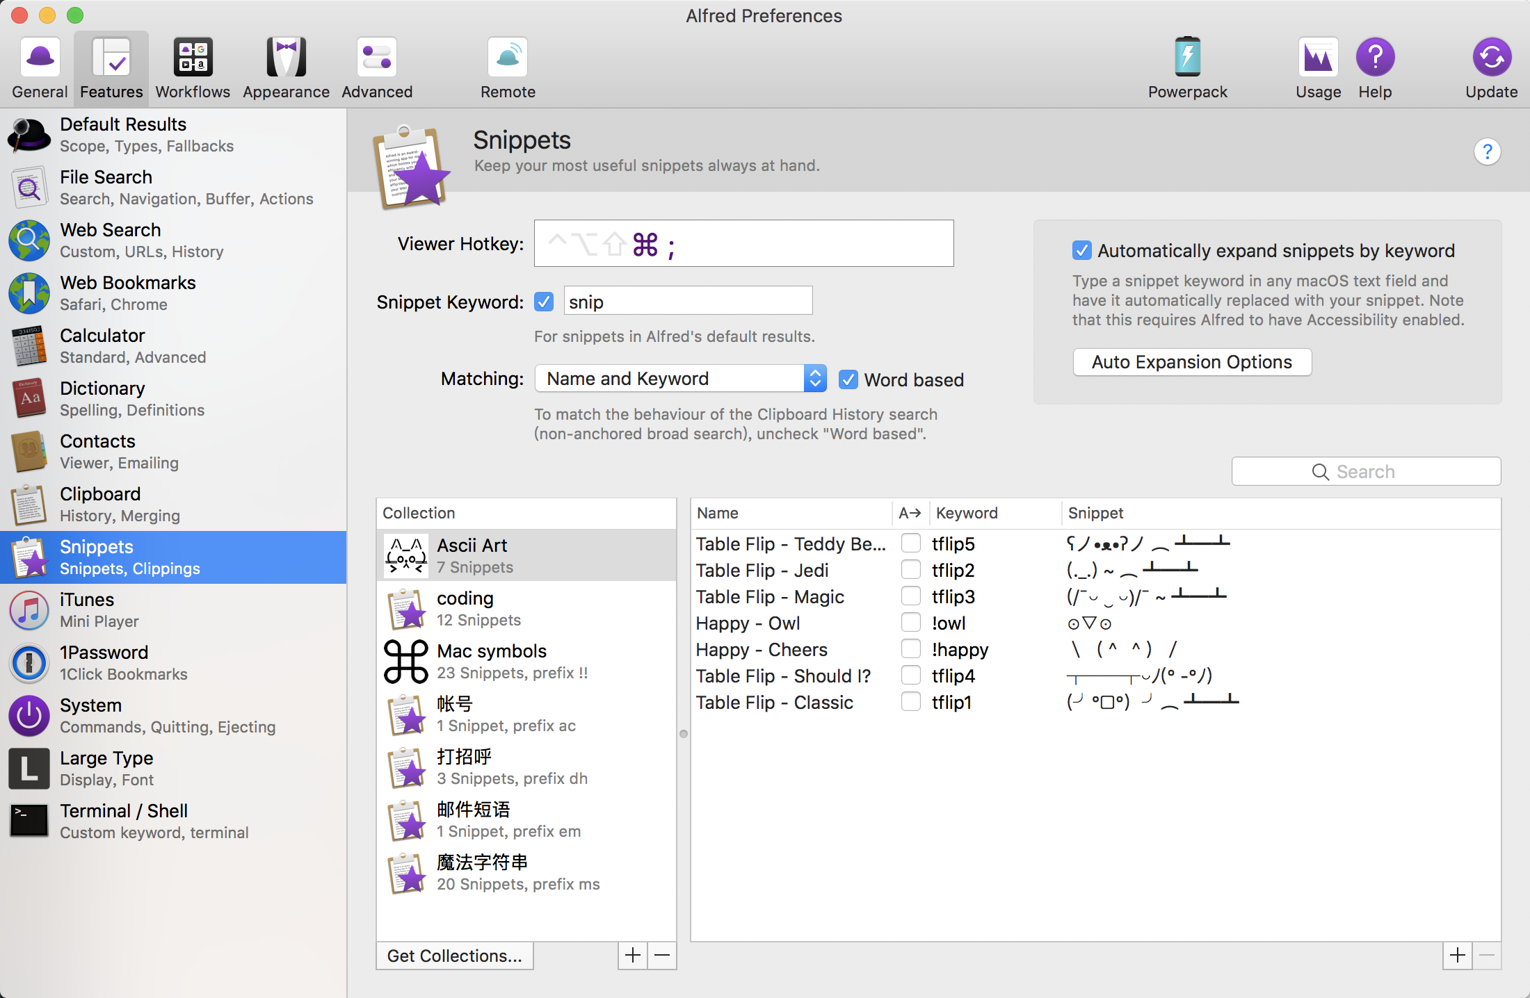Image resolution: width=1530 pixels, height=998 pixels.
Task: Enable auto-expand checkbox for tflip5 snippet
Action: (910, 543)
